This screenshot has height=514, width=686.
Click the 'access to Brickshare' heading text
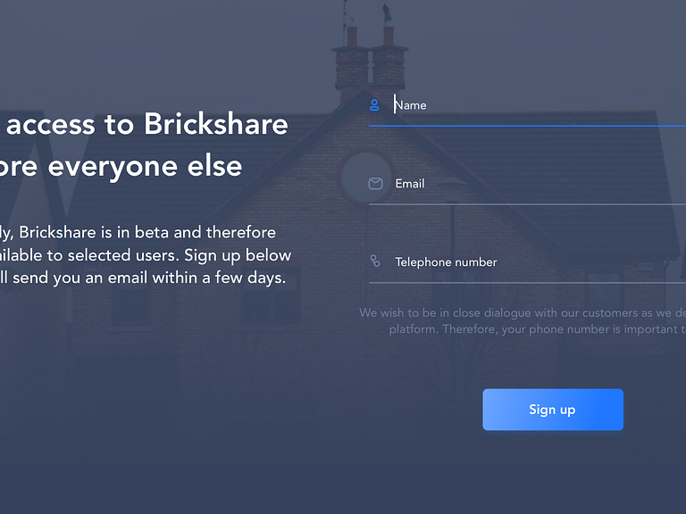[147, 124]
